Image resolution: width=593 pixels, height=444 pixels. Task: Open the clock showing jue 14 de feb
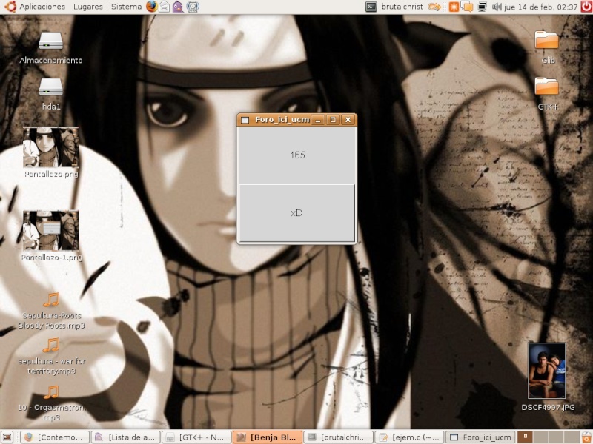click(541, 7)
